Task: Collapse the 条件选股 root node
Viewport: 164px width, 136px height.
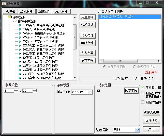Action: pos(5,17)
